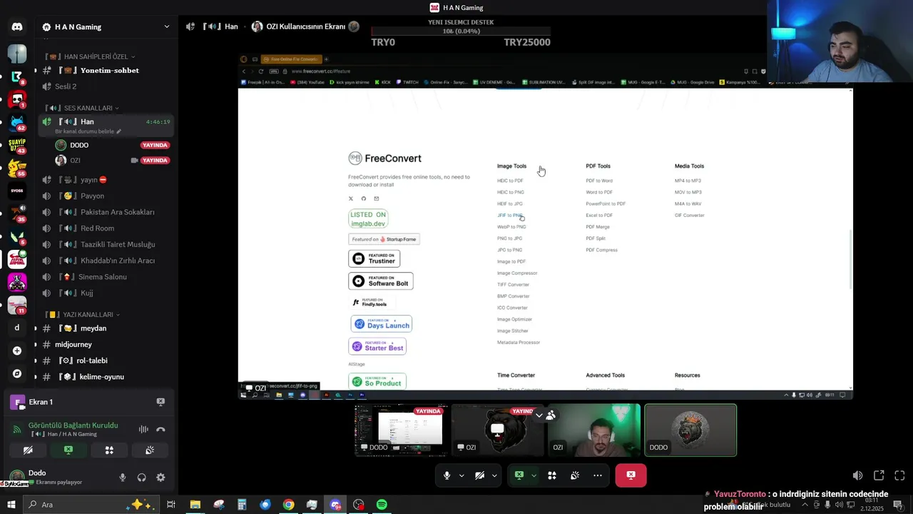Open camera options arrow in call bar
Viewport: 913px width, 514px height.
tap(494, 475)
